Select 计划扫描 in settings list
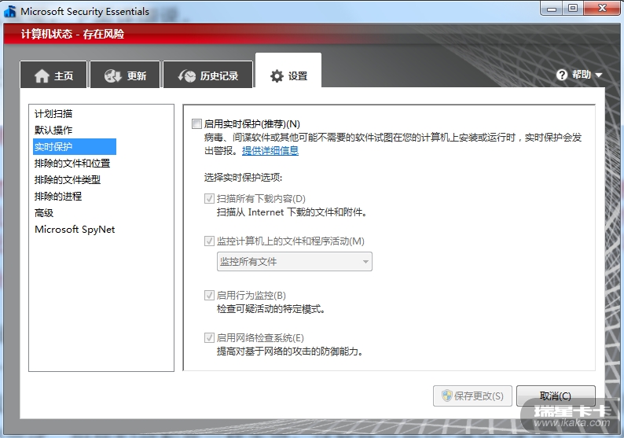624x438 pixels. pos(53,114)
